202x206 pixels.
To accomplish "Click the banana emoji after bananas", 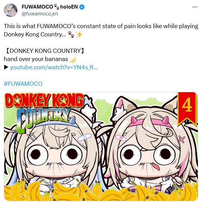I will click(73, 59).
